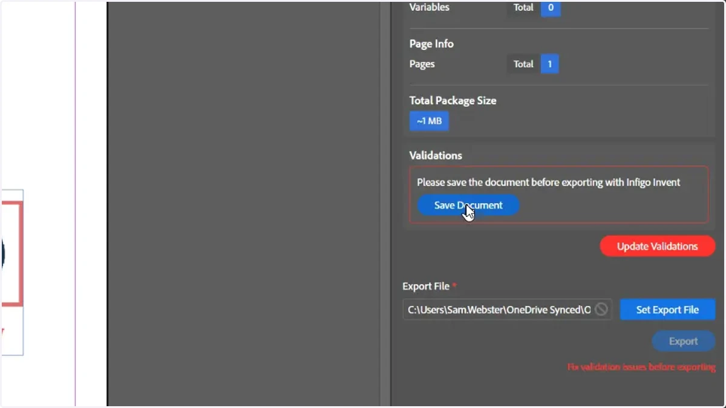This screenshot has height=408, width=726.
Task: Click the Set Export File button
Action: point(667,309)
